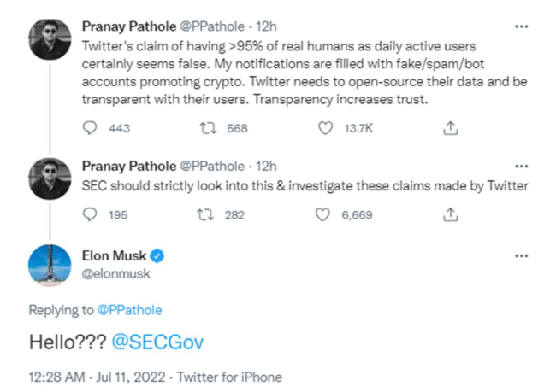556x392 pixels.
Task: Share the SEC investigation tweet
Action: tap(450, 215)
